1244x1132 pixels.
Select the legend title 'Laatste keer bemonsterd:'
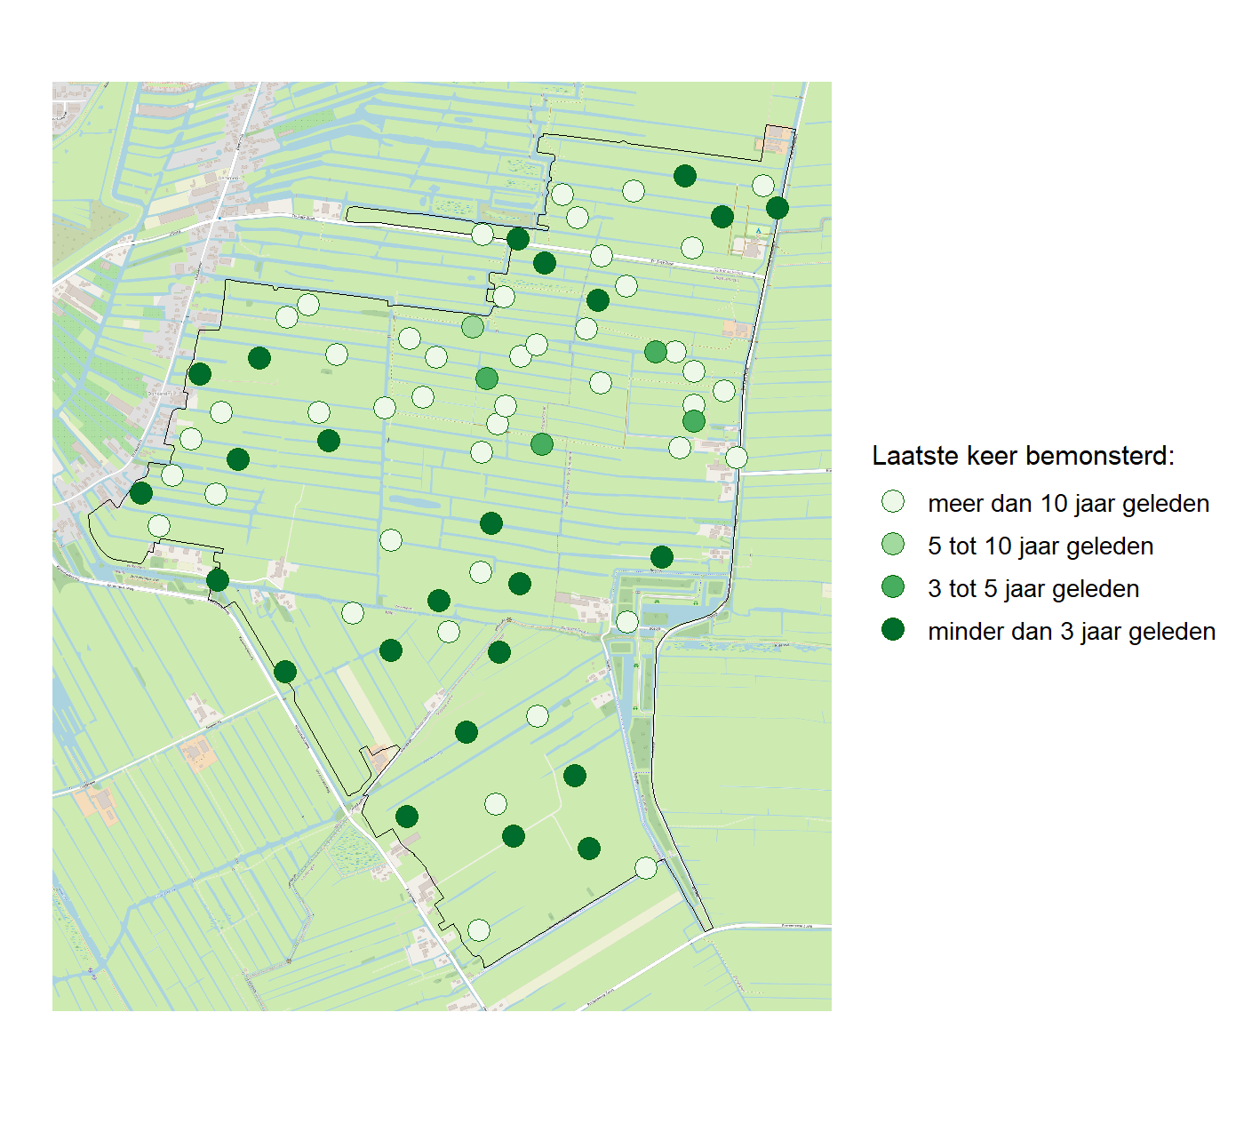tap(1023, 456)
